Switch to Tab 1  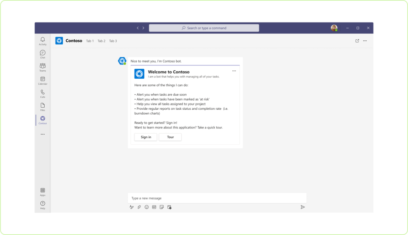click(90, 41)
